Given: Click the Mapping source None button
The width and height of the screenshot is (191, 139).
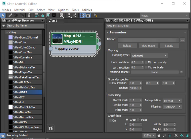Looking at the screenshot, I should 155,72.
